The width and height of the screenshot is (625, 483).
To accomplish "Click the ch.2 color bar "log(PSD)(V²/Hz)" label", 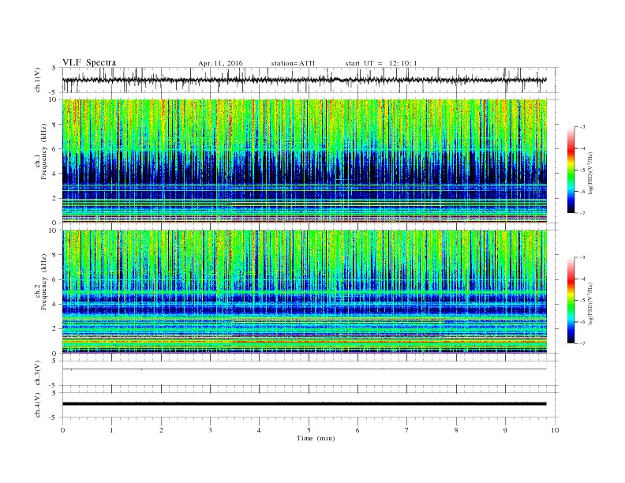I will coord(591,303).
